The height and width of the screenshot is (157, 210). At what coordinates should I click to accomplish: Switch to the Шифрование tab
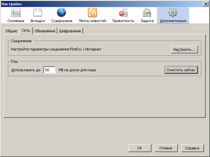click(70, 31)
